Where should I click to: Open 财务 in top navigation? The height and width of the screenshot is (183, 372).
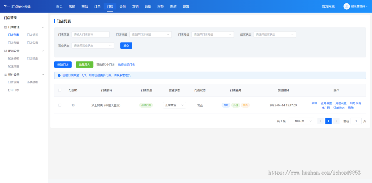coord(161,6)
